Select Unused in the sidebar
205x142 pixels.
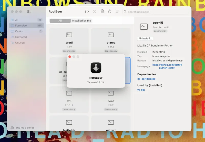tap(26, 43)
